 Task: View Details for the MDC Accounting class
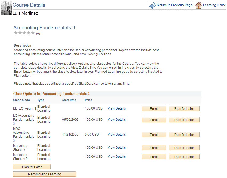pyautogui.click(x=117, y=135)
